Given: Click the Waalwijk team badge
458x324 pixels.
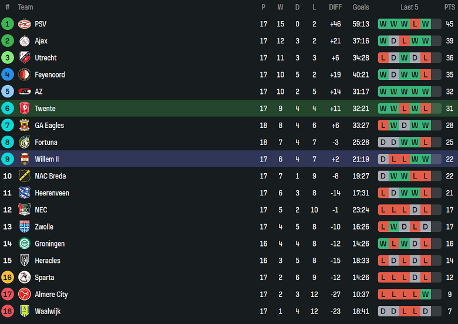Looking at the screenshot, I should (x=24, y=311).
